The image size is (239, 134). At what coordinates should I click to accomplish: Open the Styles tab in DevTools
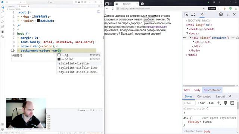[188, 96]
